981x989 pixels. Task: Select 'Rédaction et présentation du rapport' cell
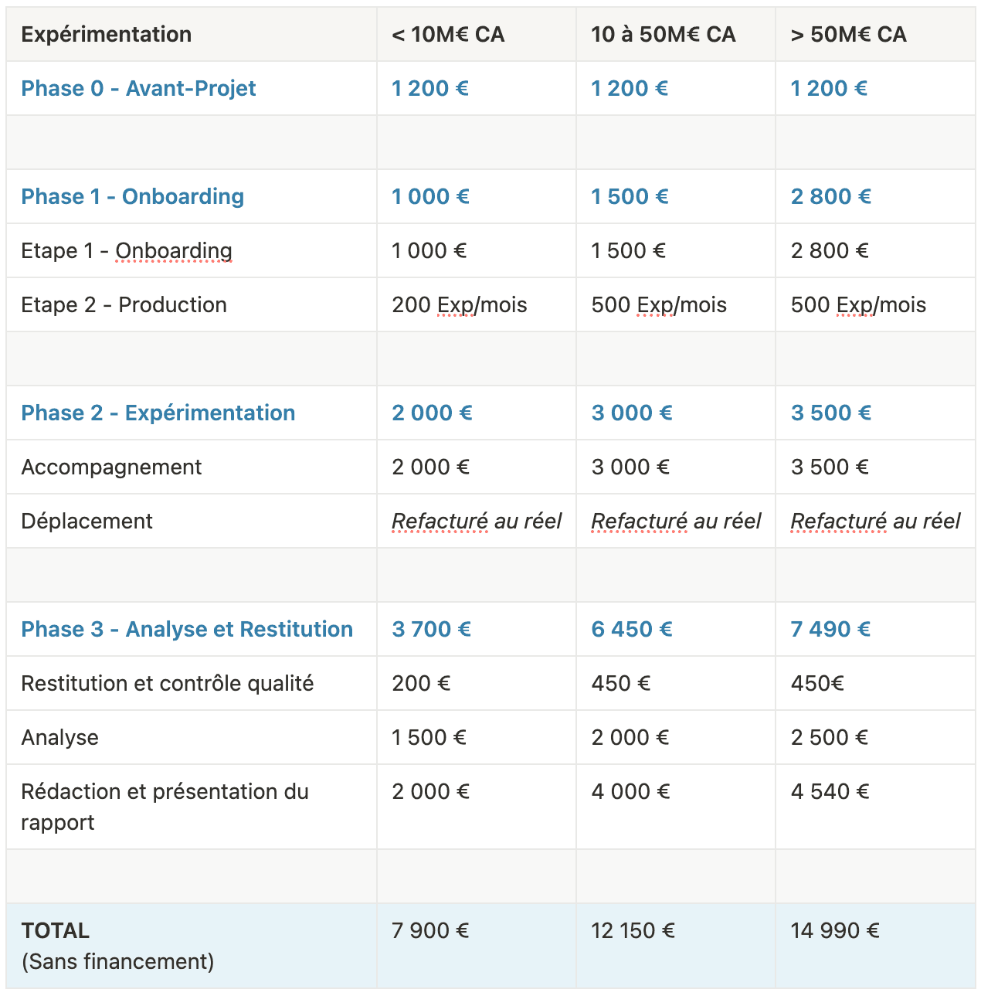click(165, 807)
